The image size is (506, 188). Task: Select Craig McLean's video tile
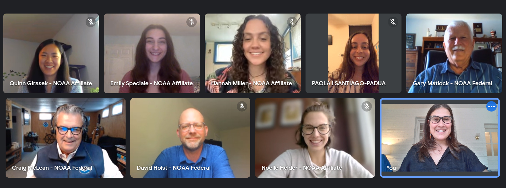(x=66, y=138)
